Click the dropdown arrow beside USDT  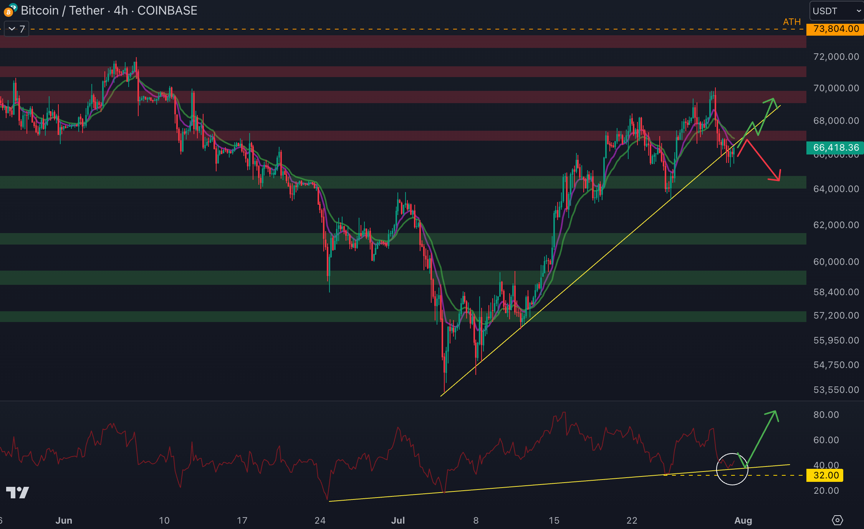(x=859, y=11)
